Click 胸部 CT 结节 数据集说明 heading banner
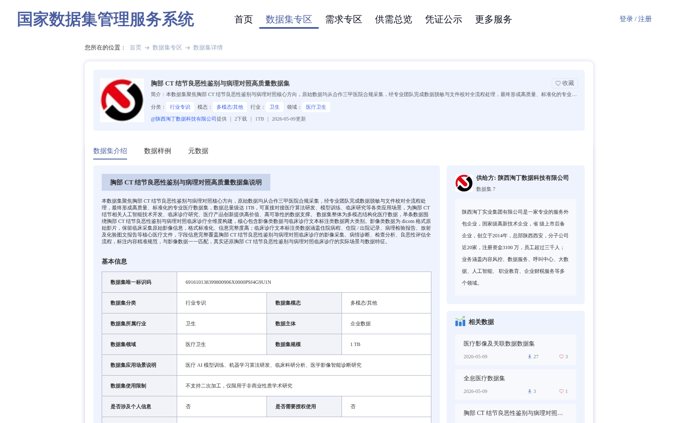This screenshot has width=678, height=423. pyautogui.click(x=186, y=182)
